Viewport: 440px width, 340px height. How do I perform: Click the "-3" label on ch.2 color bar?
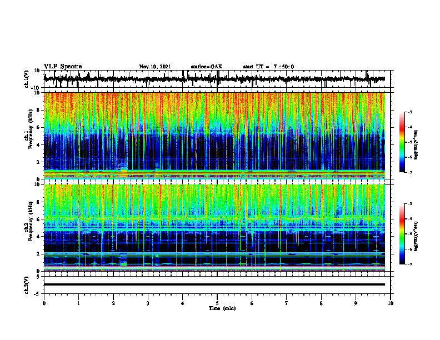click(x=410, y=204)
